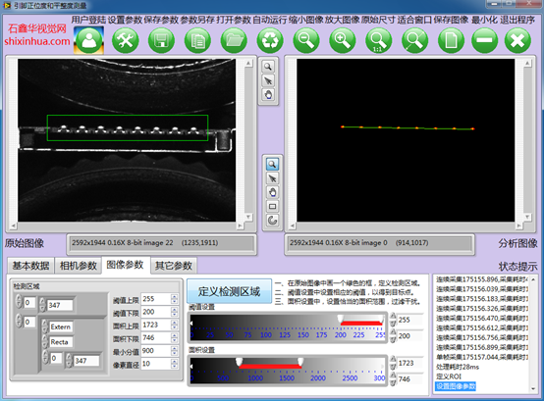
Task: Select rotated-rectangle tool at bottom of palette
Action: pos(272,221)
